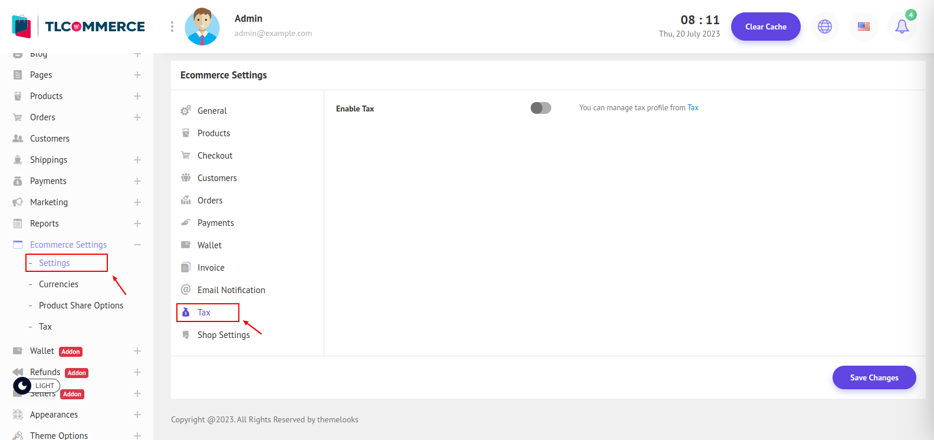
Task: Click the notification bell icon
Action: [902, 27]
